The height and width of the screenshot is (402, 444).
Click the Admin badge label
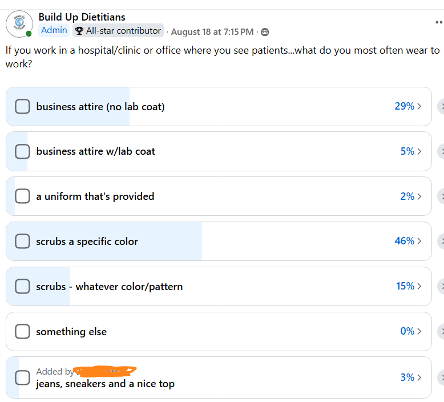pyautogui.click(x=54, y=30)
